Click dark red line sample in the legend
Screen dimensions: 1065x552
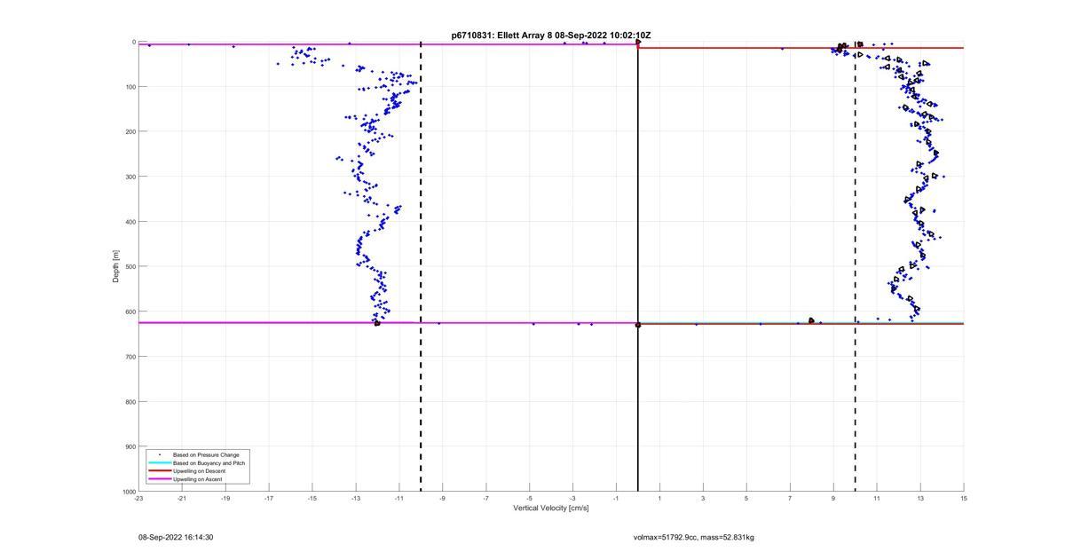tap(159, 471)
